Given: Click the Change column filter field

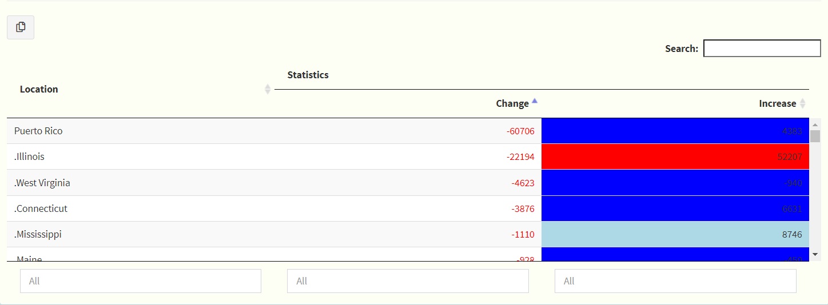Looking at the screenshot, I should click(x=408, y=281).
